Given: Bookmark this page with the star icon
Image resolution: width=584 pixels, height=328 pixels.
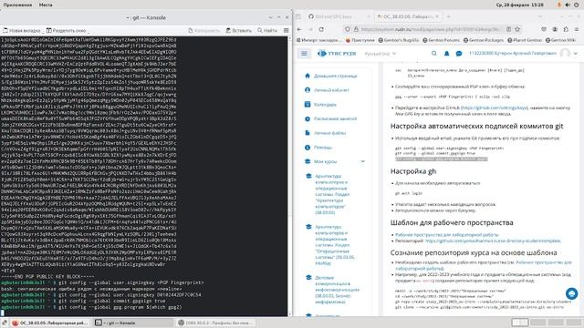Looking at the screenshot, I should [517, 29].
